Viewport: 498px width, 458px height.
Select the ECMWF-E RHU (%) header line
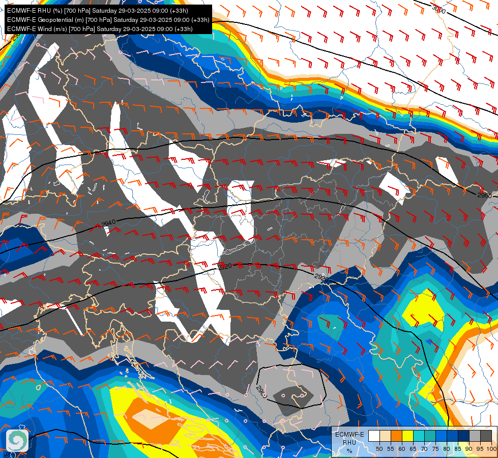(x=98, y=11)
